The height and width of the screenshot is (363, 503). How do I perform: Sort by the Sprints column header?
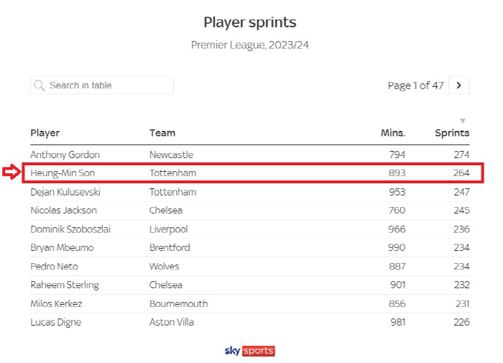coord(452,133)
